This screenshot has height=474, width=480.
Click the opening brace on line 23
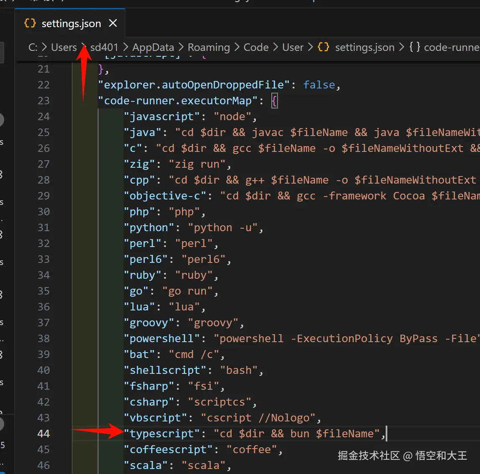(x=275, y=101)
